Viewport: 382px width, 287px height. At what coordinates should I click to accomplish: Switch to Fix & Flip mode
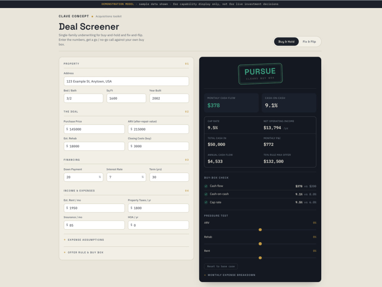click(309, 42)
